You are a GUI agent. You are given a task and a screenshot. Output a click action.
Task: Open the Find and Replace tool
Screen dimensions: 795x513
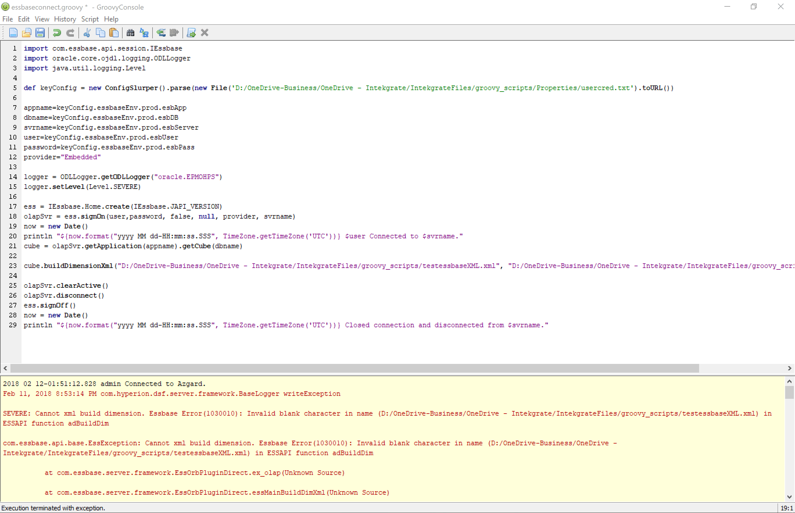(x=144, y=32)
